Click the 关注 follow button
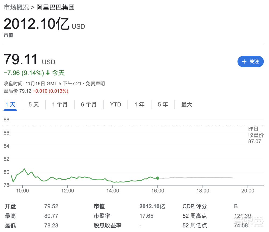 pos(250,62)
